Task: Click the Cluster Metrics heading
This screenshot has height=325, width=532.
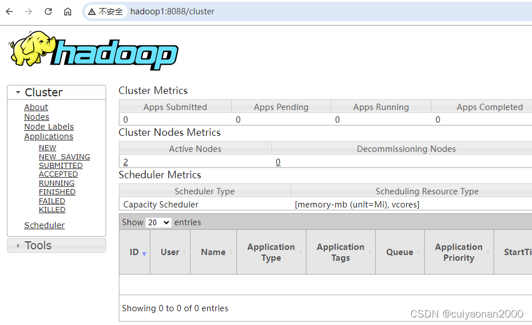Action: pyautogui.click(x=153, y=91)
